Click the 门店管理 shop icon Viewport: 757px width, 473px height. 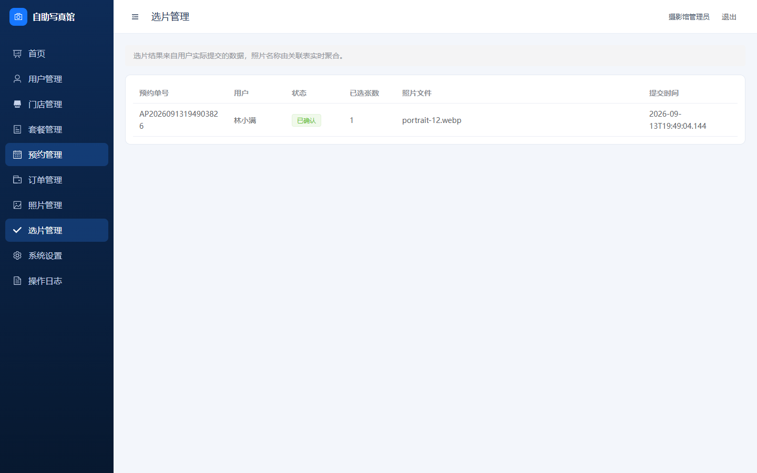(x=17, y=104)
